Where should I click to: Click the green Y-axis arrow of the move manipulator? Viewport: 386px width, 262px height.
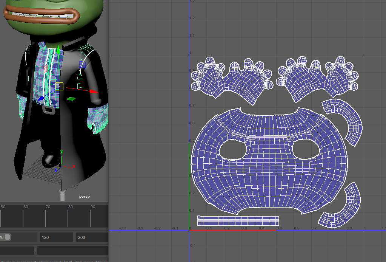(x=58, y=50)
